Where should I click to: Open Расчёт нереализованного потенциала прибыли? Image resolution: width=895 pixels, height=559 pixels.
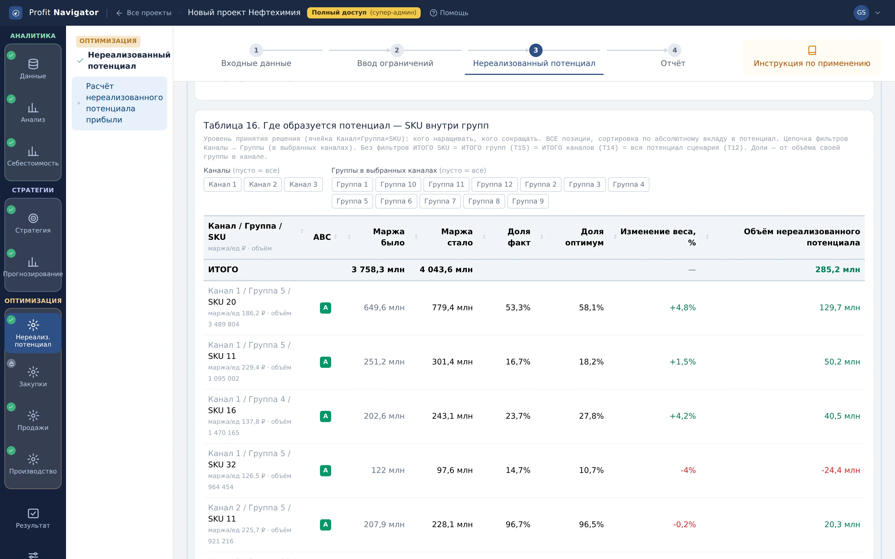[x=119, y=103]
